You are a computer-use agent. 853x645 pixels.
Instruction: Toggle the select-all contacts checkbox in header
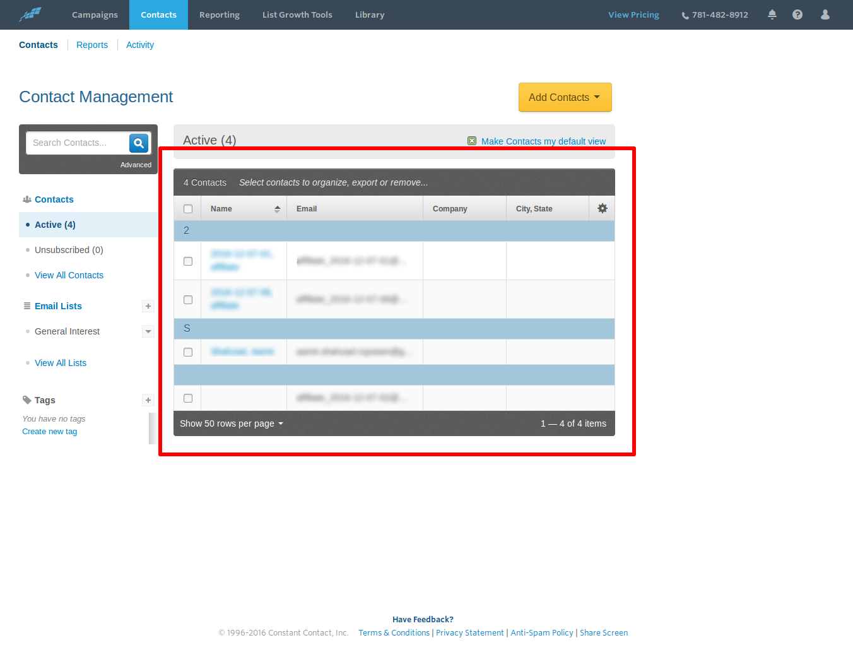[x=188, y=209]
